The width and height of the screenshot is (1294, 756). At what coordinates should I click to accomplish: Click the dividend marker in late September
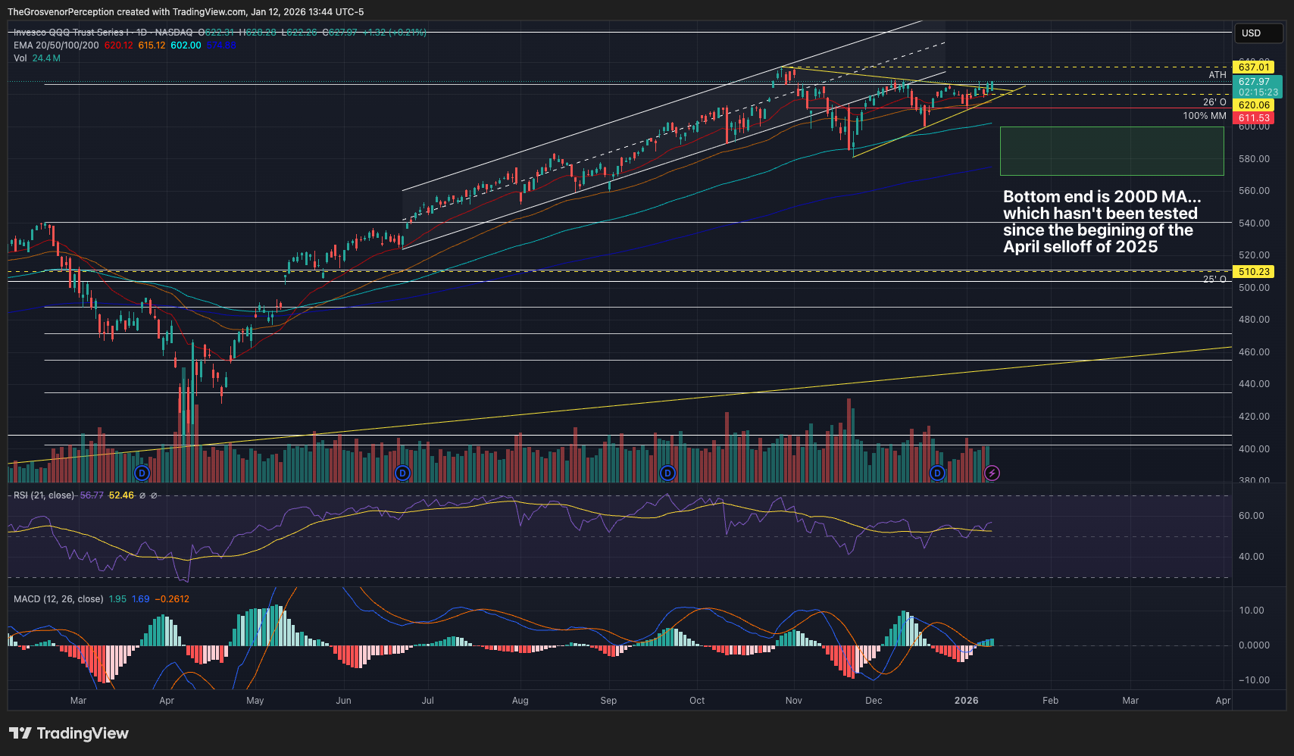coord(667,473)
